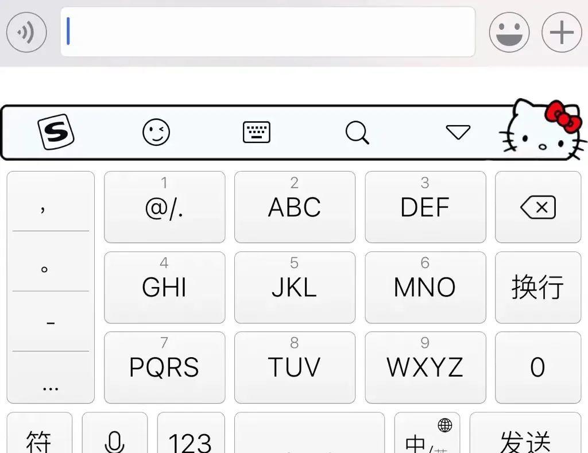Screen dimensions: 588x453
Task: Open winking face sticker panel
Action: [156, 132]
